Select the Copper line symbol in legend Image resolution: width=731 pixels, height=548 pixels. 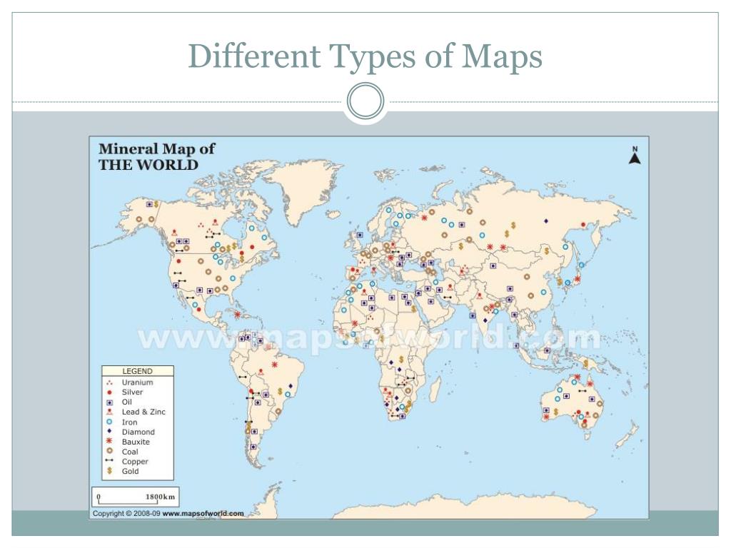click(110, 460)
